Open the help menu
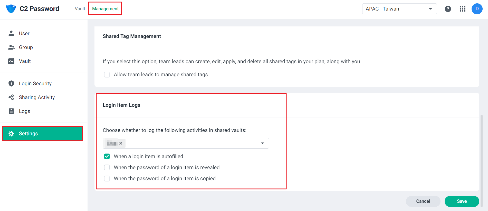488x211 pixels. pos(448,9)
